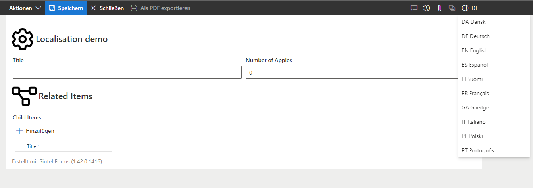The image size is (533, 188).
Task: Pick PL Polski in the language menu
Action: [472, 136]
